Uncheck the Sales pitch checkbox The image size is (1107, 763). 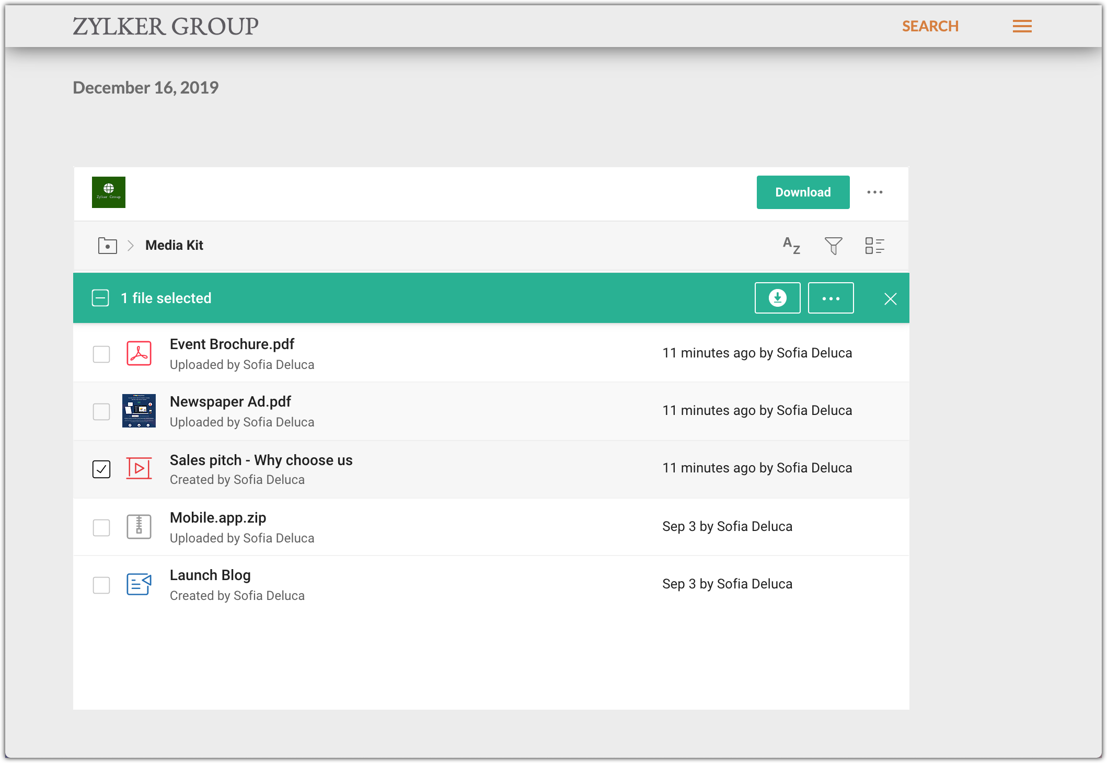[101, 469]
